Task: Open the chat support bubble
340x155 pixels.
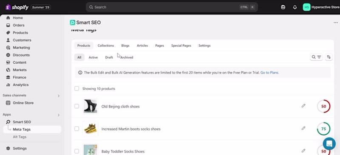Action: pyautogui.click(x=329, y=144)
